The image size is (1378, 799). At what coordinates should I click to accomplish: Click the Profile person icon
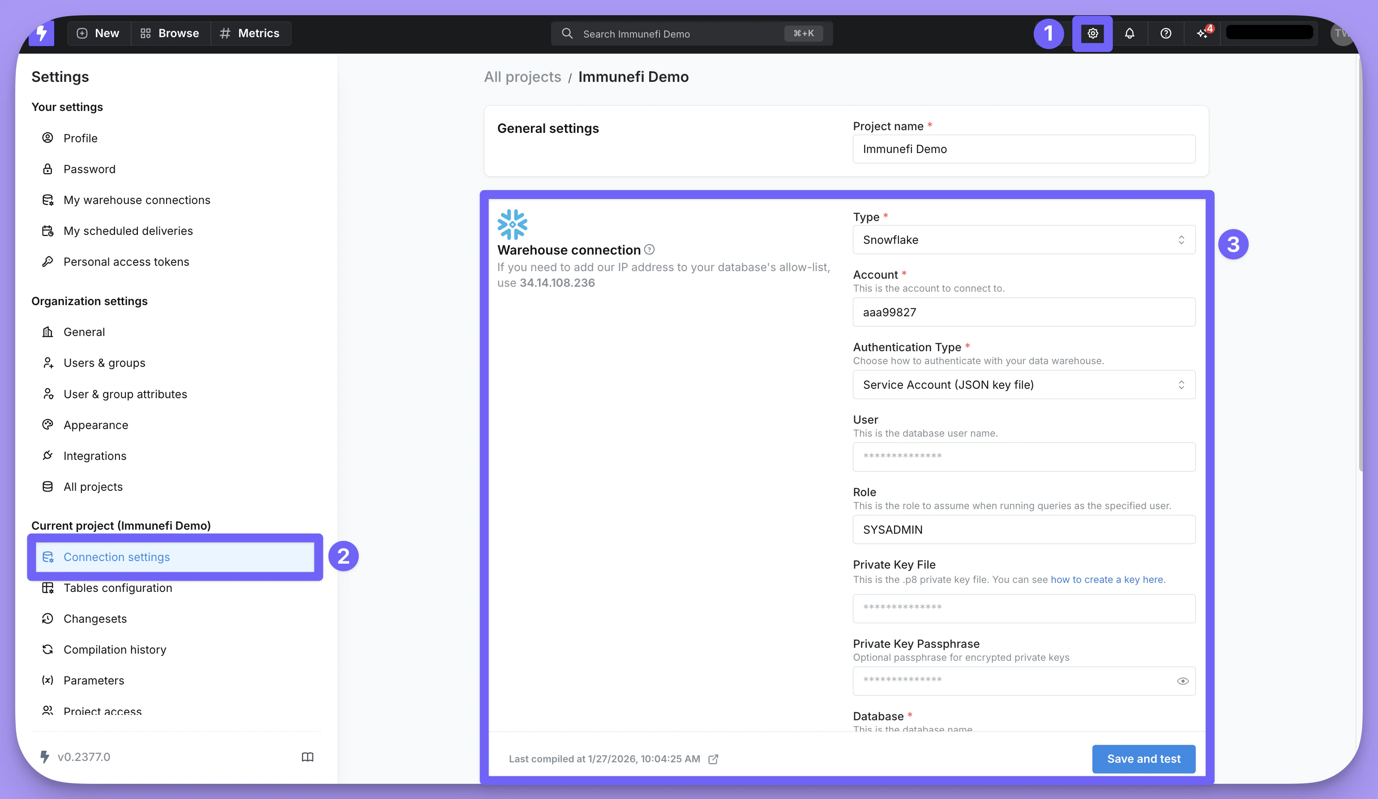point(47,138)
